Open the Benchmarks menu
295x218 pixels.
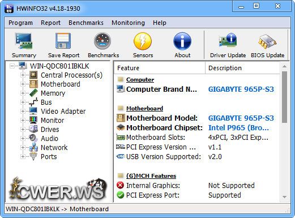[x=86, y=23]
